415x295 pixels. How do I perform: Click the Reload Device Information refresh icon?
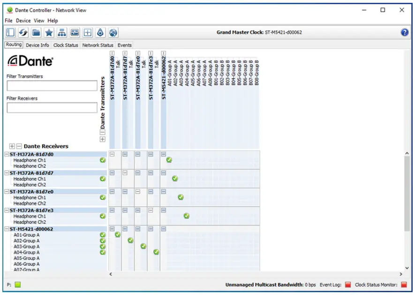coord(23,33)
